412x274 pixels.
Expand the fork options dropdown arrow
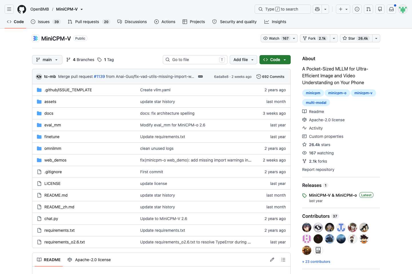point(334,38)
